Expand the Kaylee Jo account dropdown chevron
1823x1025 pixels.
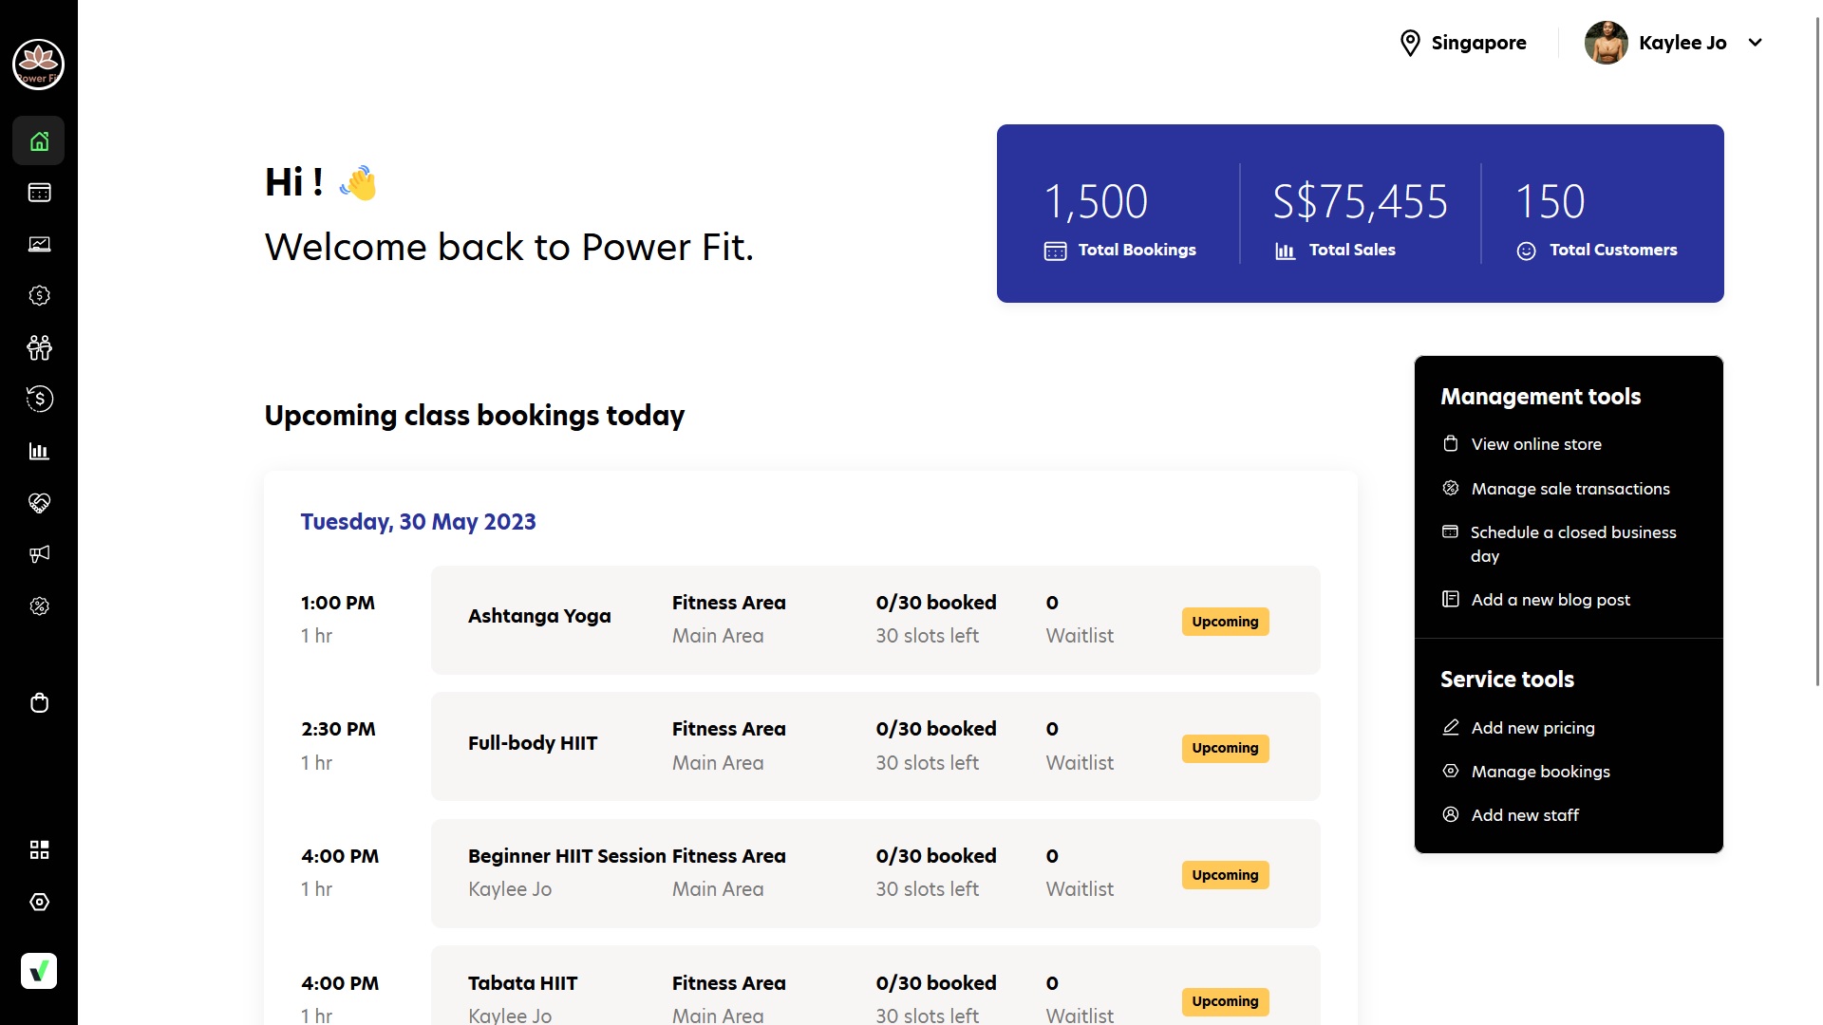(1756, 43)
